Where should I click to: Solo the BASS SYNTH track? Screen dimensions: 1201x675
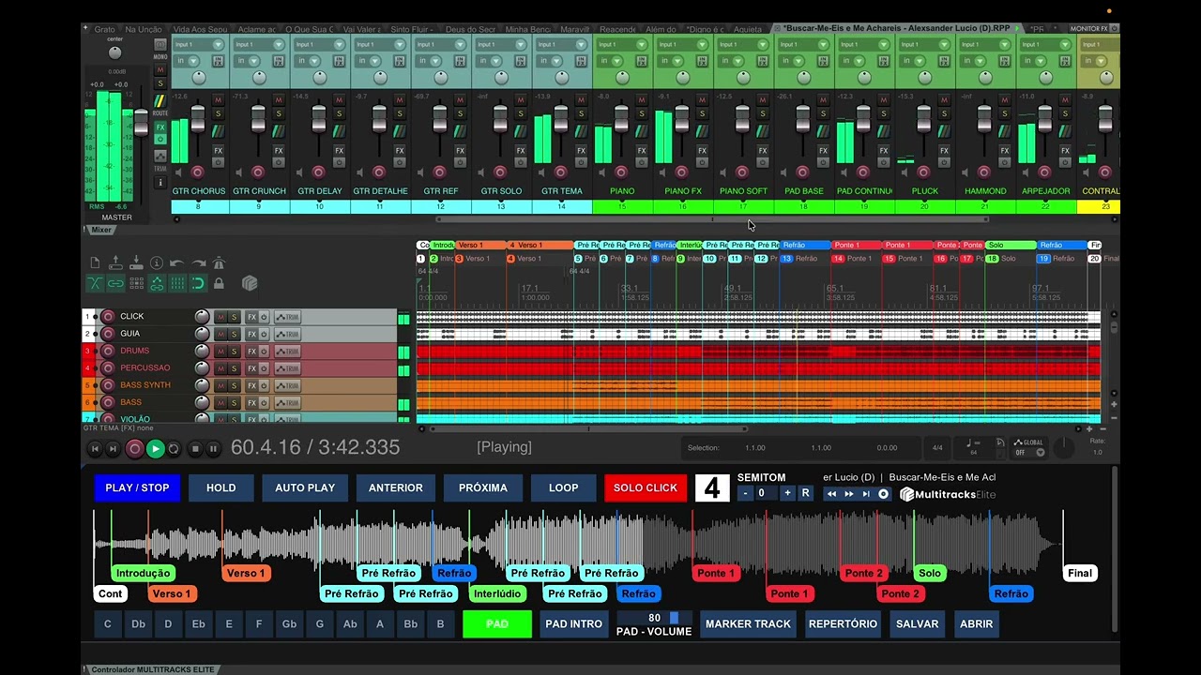click(234, 385)
